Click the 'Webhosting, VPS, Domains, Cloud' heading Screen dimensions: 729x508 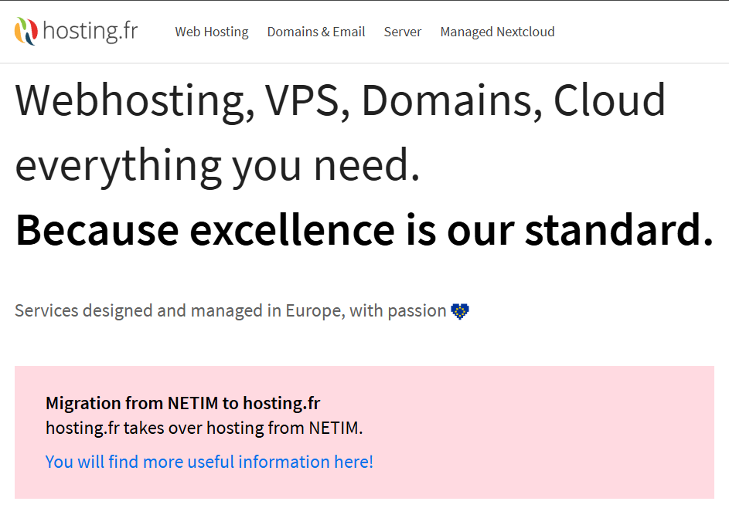point(340,100)
